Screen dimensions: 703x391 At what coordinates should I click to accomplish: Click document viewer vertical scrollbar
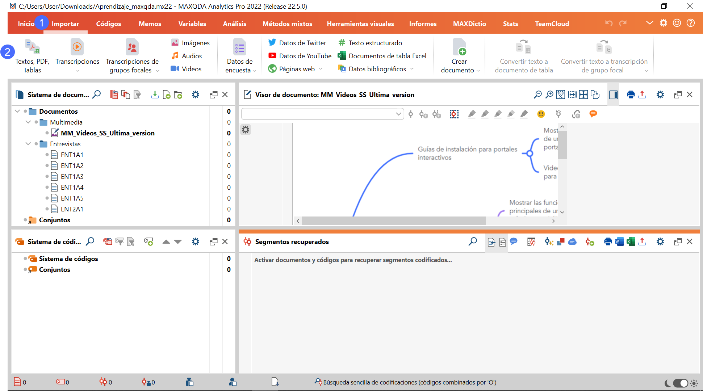click(x=562, y=144)
